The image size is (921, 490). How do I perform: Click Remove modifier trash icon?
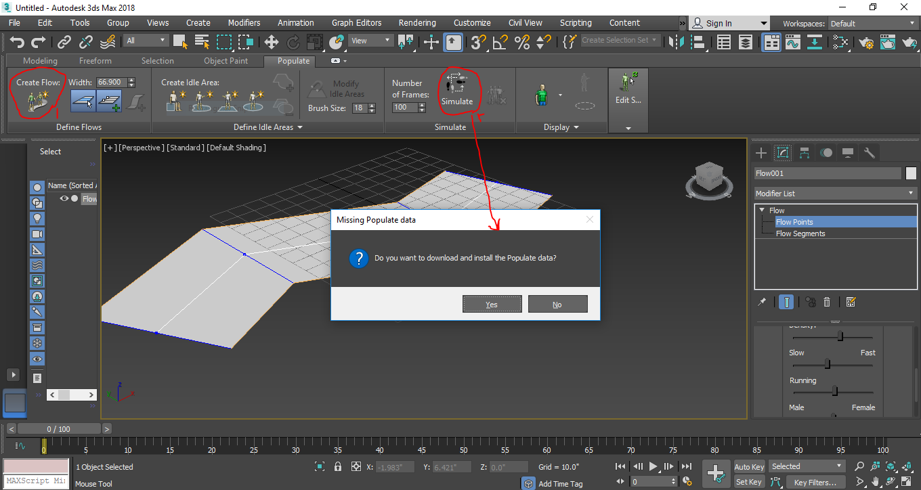(x=827, y=302)
